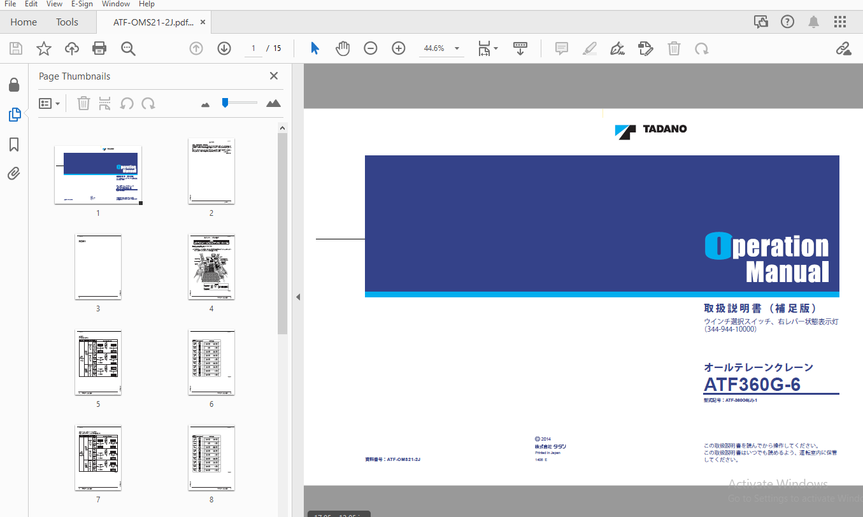863x517 pixels.
Task: Open the Edit menu
Action: tap(31, 4)
